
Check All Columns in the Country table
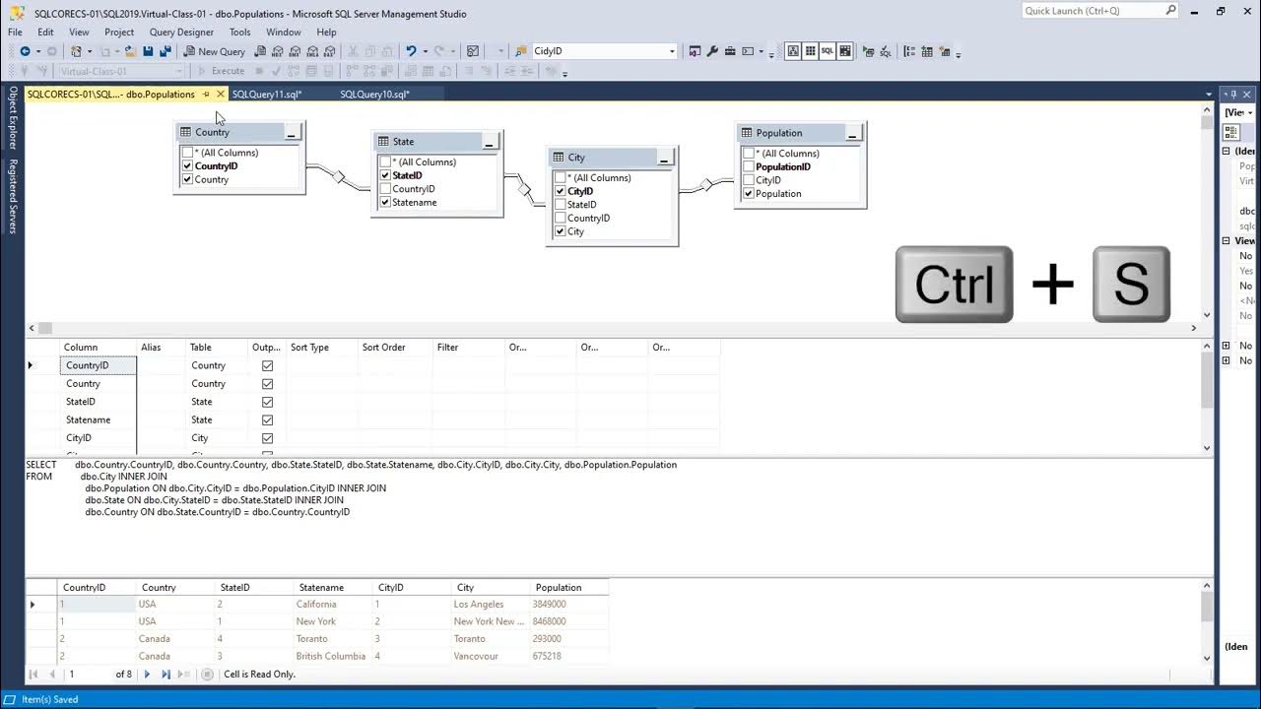tap(187, 153)
